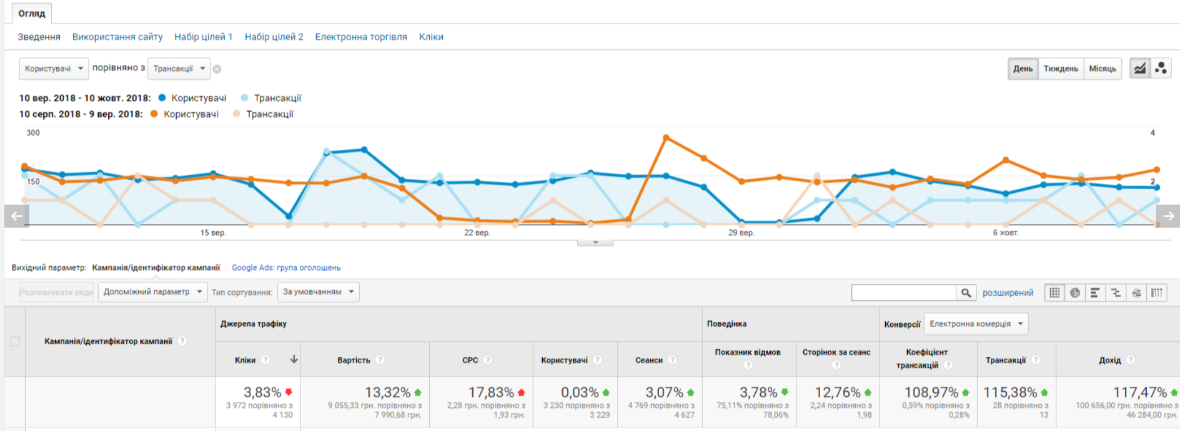Open the Огляд tab
This screenshot has height=431, width=1180.
[32, 13]
